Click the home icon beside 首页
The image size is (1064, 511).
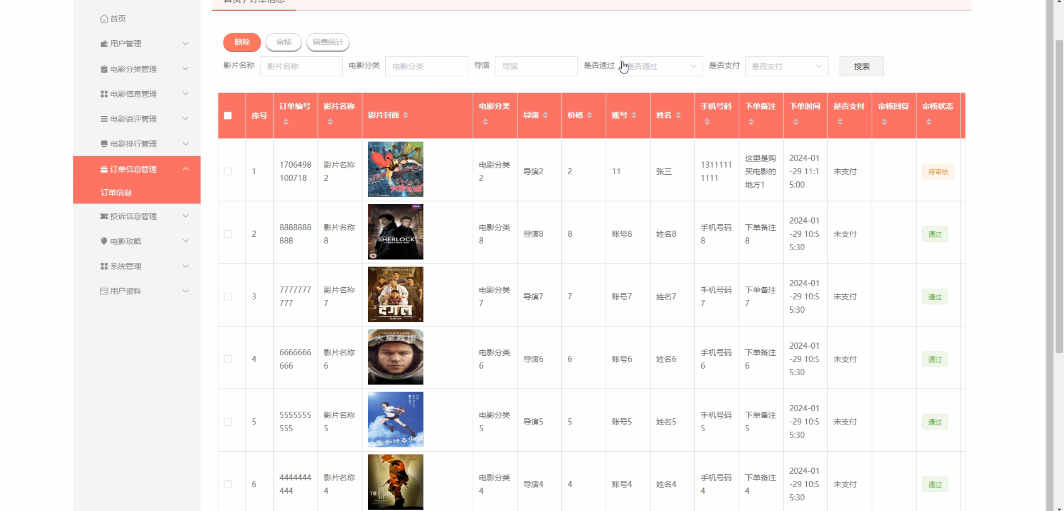(104, 19)
